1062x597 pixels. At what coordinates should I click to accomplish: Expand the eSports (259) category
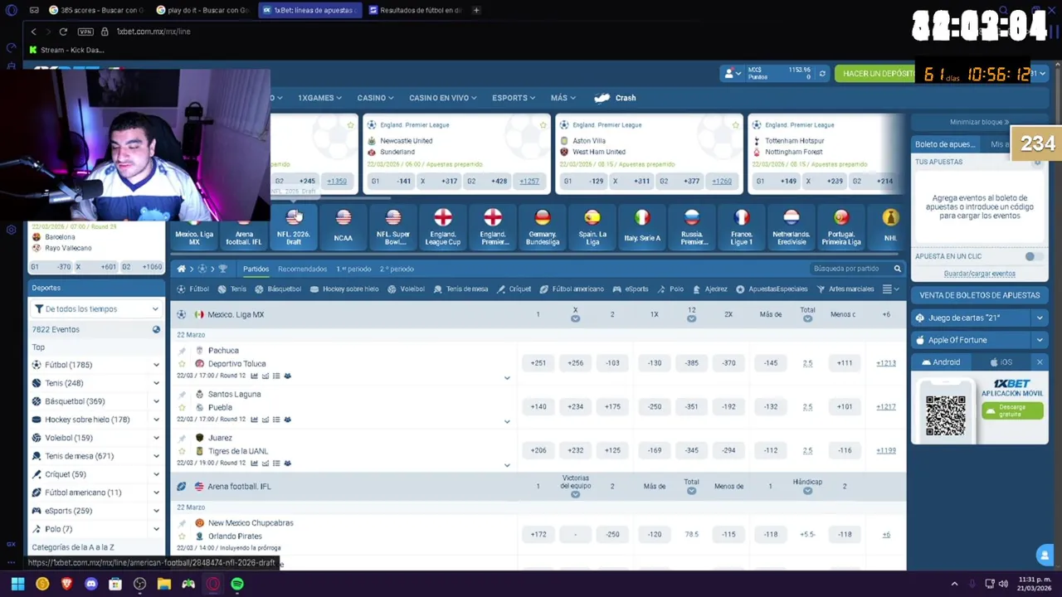tap(156, 511)
